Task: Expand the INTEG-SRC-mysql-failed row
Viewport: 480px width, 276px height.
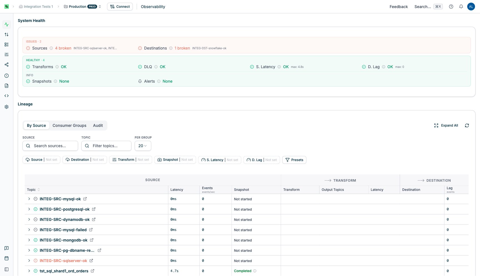Action: click(x=29, y=230)
